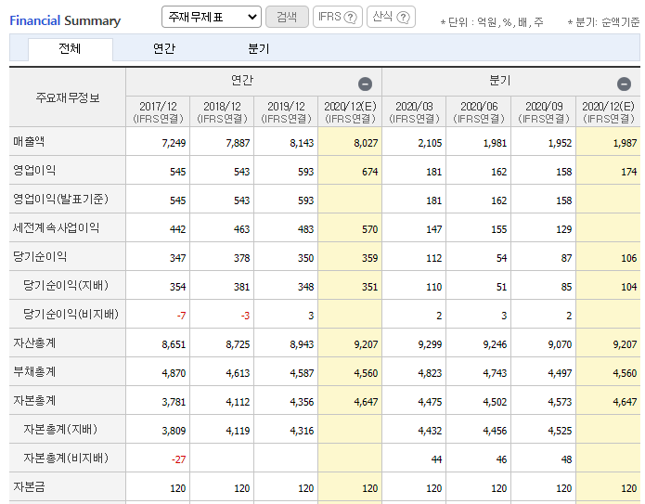Click the 자본금 row label
The width and height of the screenshot is (645, 504).
tap(29, 487)
